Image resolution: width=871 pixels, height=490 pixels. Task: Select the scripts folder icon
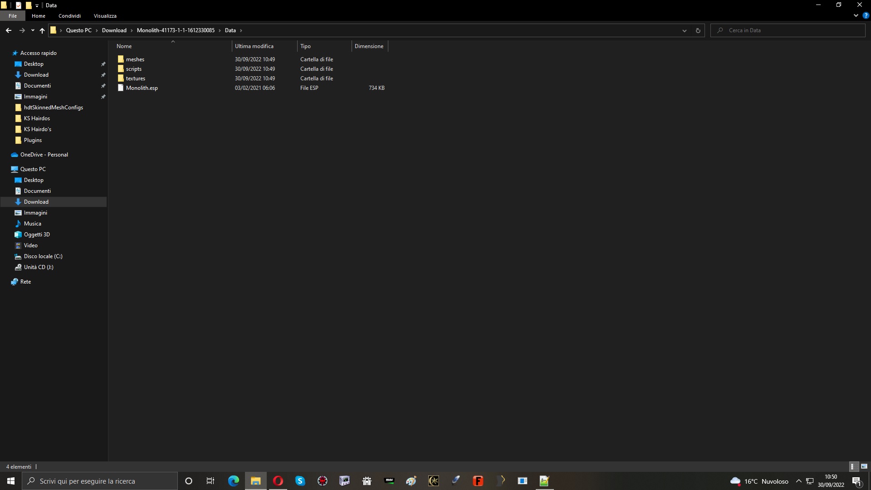click(121, 69)
